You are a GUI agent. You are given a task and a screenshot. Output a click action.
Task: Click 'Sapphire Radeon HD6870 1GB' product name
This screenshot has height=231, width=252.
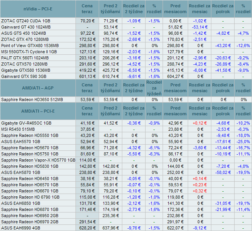click(x=30, y=209)
